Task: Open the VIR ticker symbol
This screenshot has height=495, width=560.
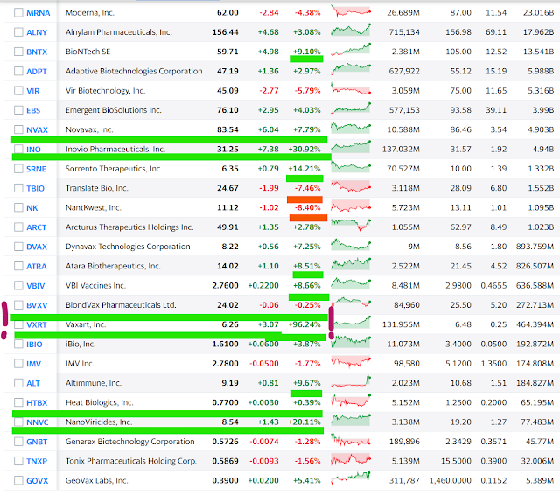Action: [33, 91]
